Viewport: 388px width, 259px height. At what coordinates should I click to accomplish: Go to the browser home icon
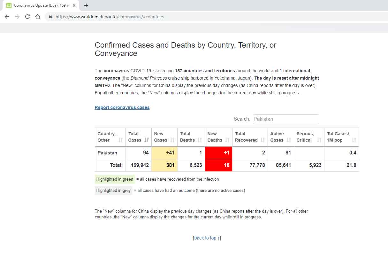[x=38, y=17]
